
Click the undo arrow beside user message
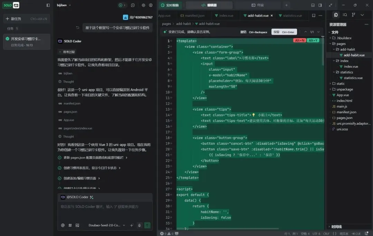pyautogui.click(x=77, y=28)
